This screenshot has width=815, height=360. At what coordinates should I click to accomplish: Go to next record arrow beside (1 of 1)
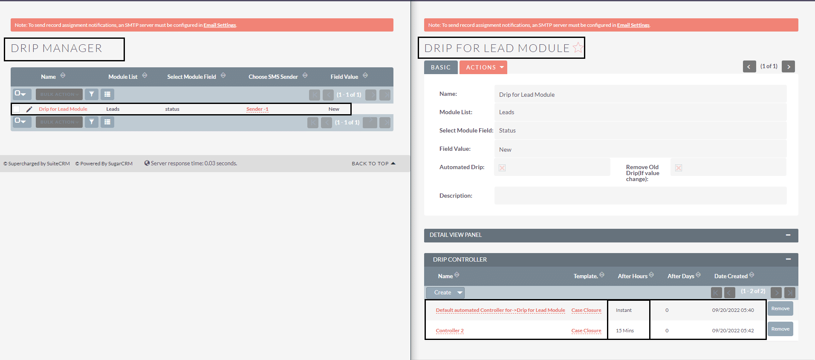click(x=788, y=66)
